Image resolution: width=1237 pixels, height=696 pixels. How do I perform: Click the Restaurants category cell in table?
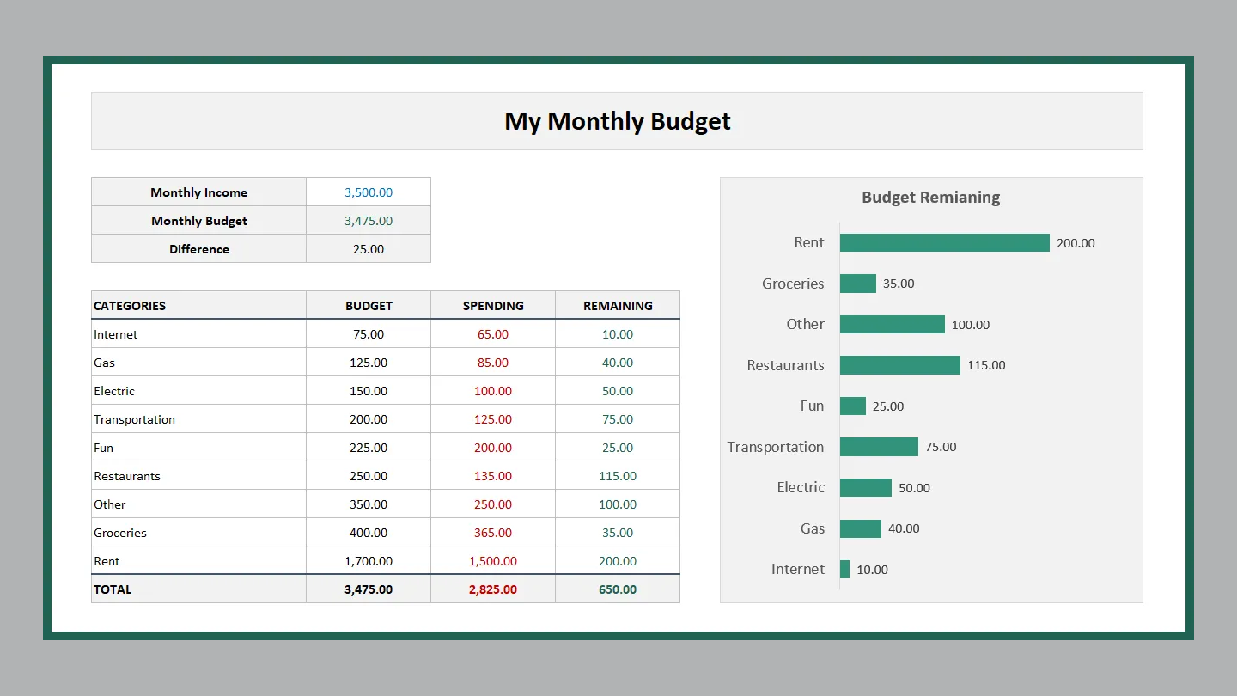pos(198,476)
